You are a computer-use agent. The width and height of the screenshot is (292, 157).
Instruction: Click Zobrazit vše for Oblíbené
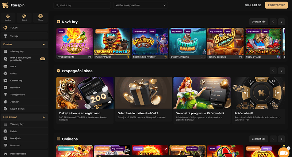[x=259, y=139]
